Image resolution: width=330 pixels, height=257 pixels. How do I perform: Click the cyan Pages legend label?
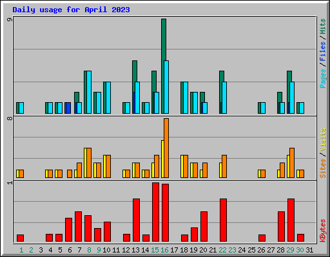(x=322, y=78)
